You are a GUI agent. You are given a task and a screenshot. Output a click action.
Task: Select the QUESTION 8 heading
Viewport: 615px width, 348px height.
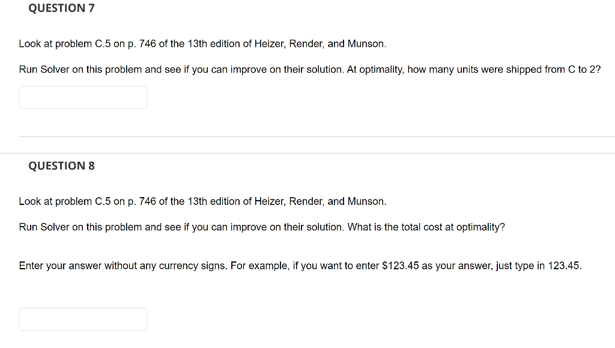61,166
